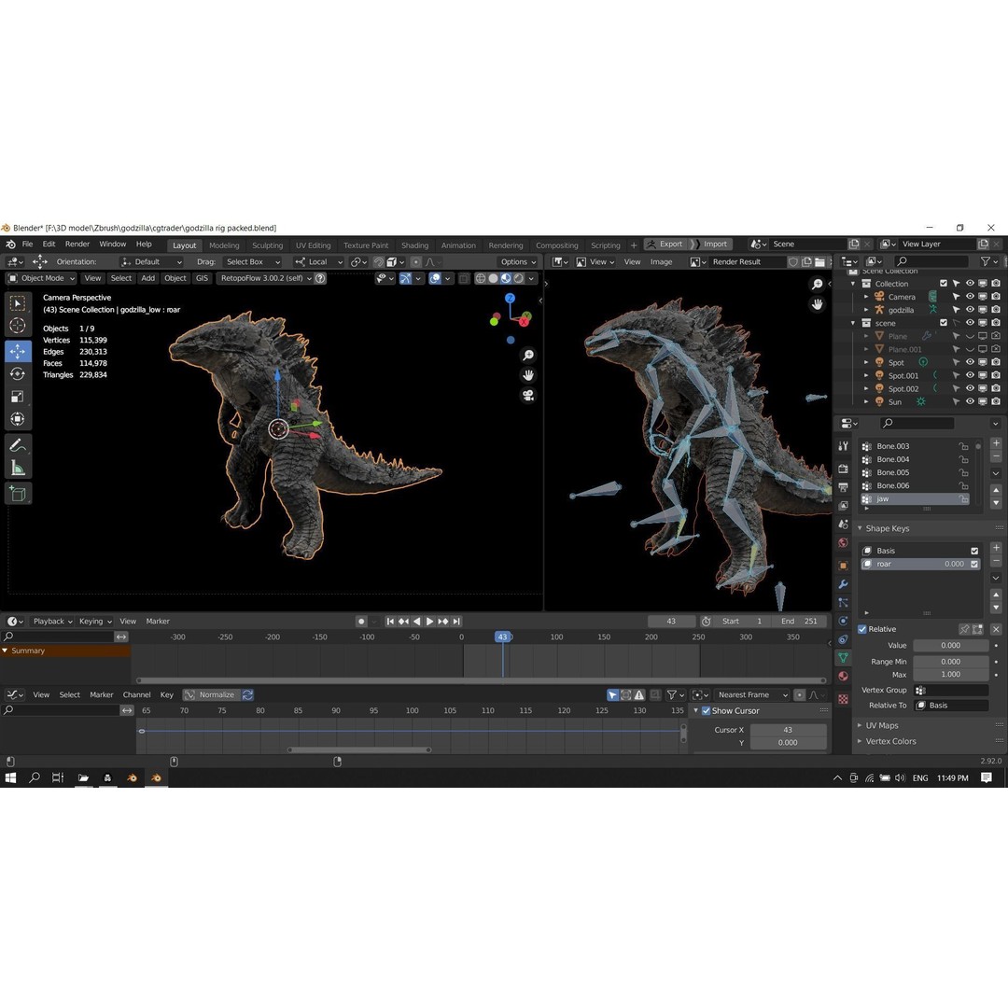Switch to rendered viewport shading
Viewport: 1008px width, 1008px height.
[x=518, y=278]
